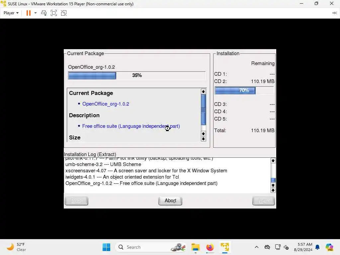Image resolution: width=340 pixels, height=255 pixels.
Task: Open the OpenOffice_org-1.0.2 package link
Action: click(x=106, y=104)
